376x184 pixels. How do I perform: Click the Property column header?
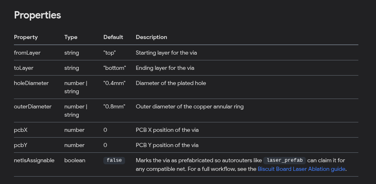[x=26, y=37]
